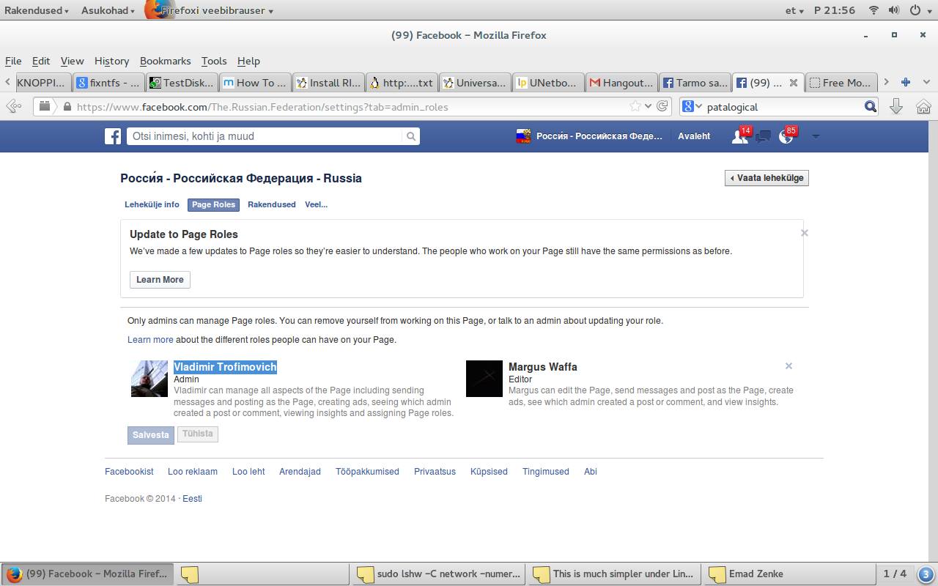This screenshot has height=586, width=938.
Task: Open Asukohad places menu
Action: point(108,10)
